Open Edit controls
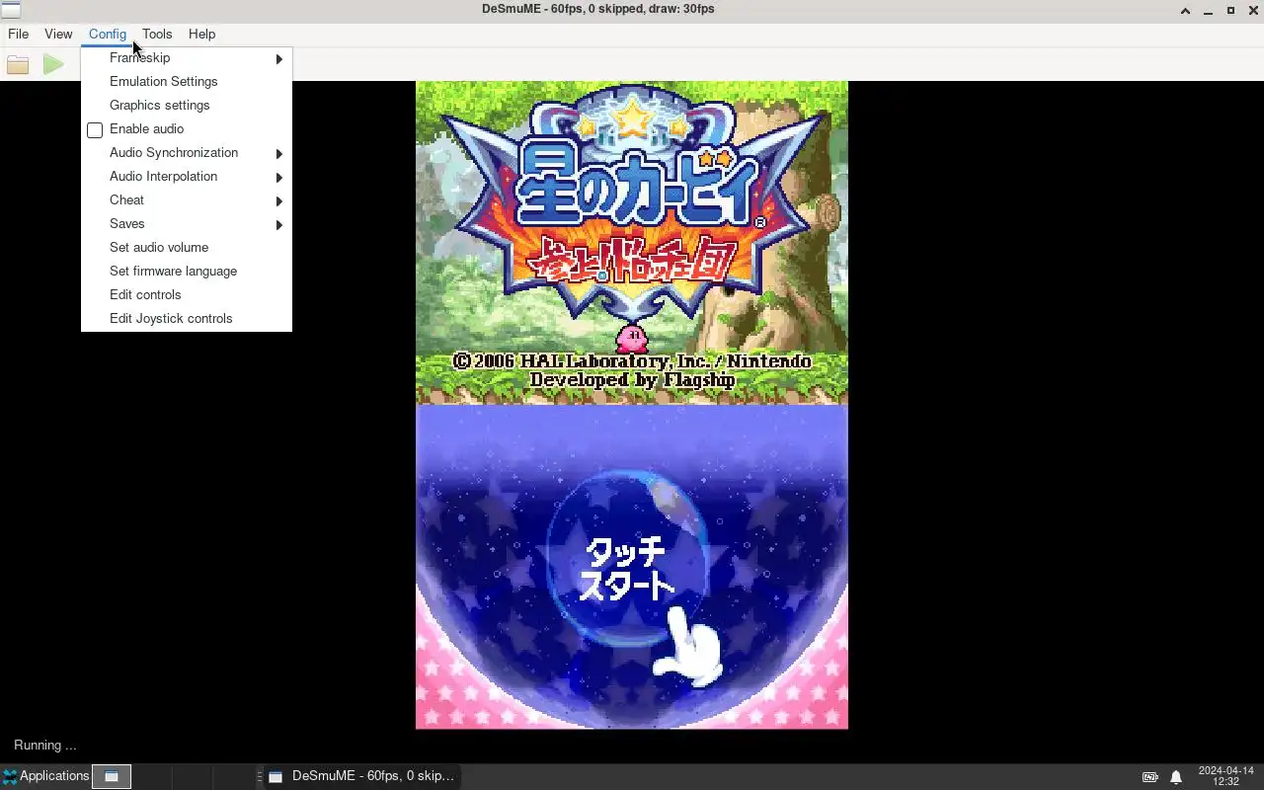The image size is (1264, 790). pos(187,295)
